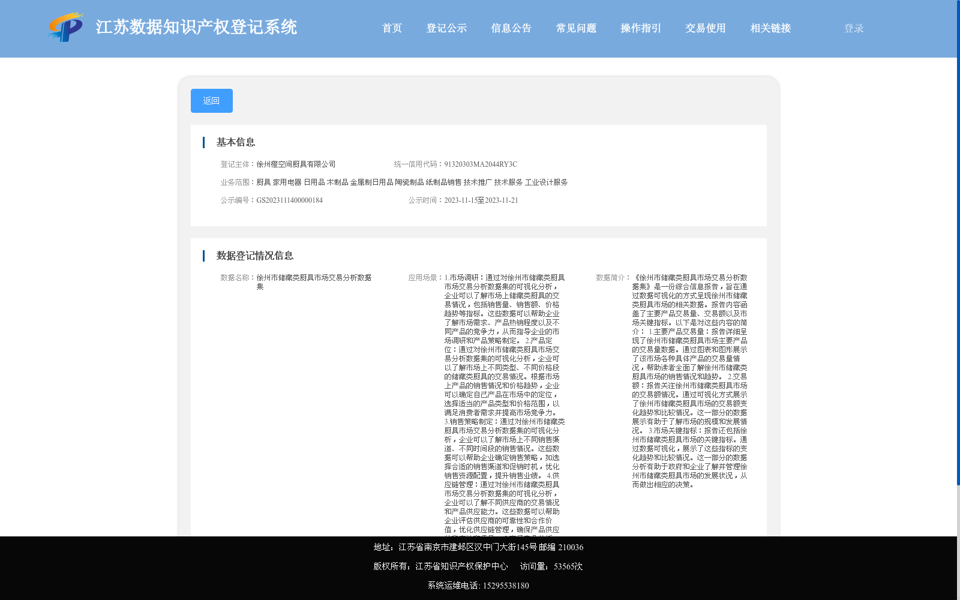Click the 公示时间 label
The image size is (960, 600).
coord(426,200)
